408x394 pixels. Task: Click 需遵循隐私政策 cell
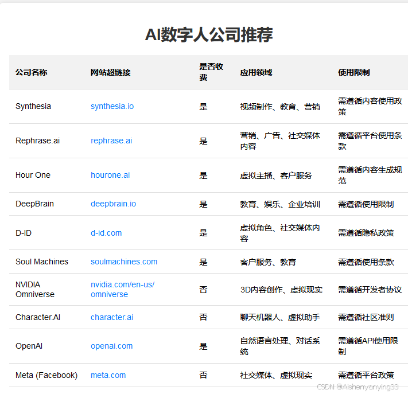[366, 233]
